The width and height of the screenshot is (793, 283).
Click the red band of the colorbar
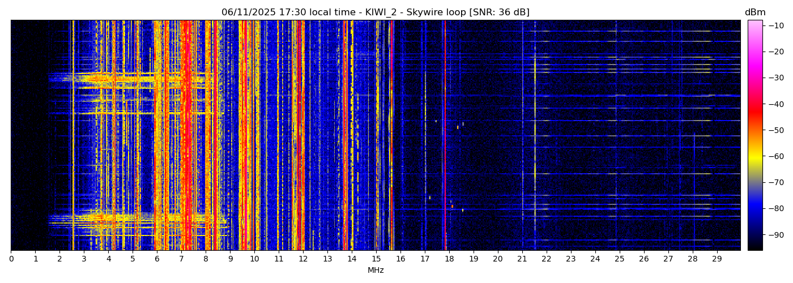(754, 109)
